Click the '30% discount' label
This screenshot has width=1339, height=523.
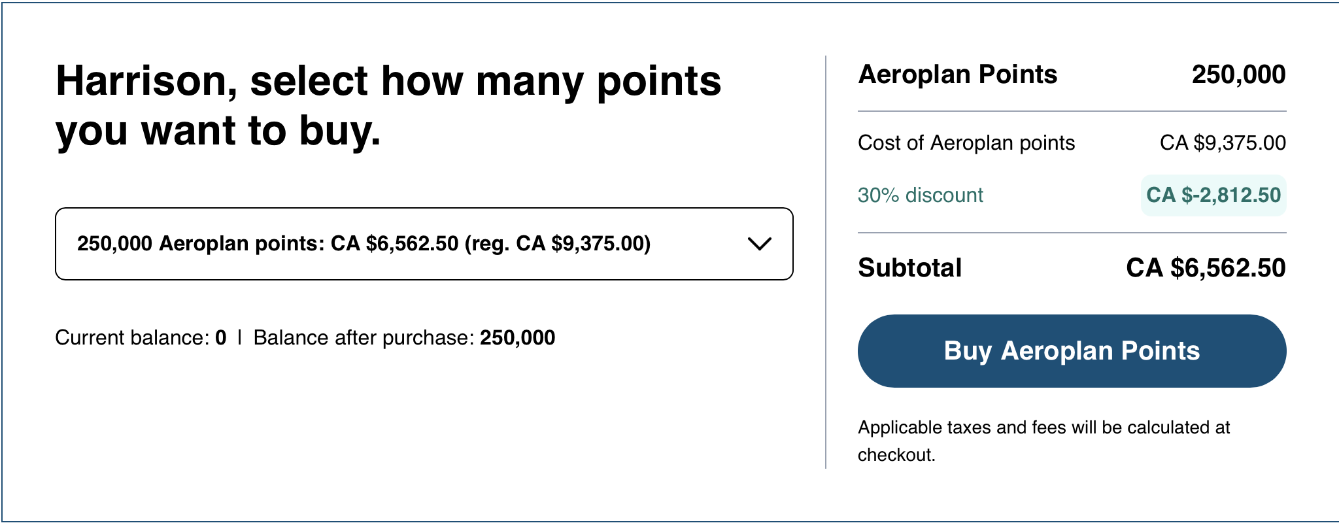(x=920, y=195)
